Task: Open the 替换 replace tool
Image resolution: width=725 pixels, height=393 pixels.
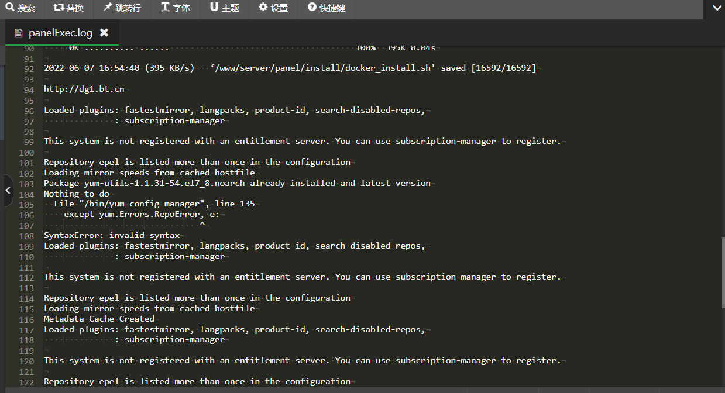Action: tap(68, 8)
